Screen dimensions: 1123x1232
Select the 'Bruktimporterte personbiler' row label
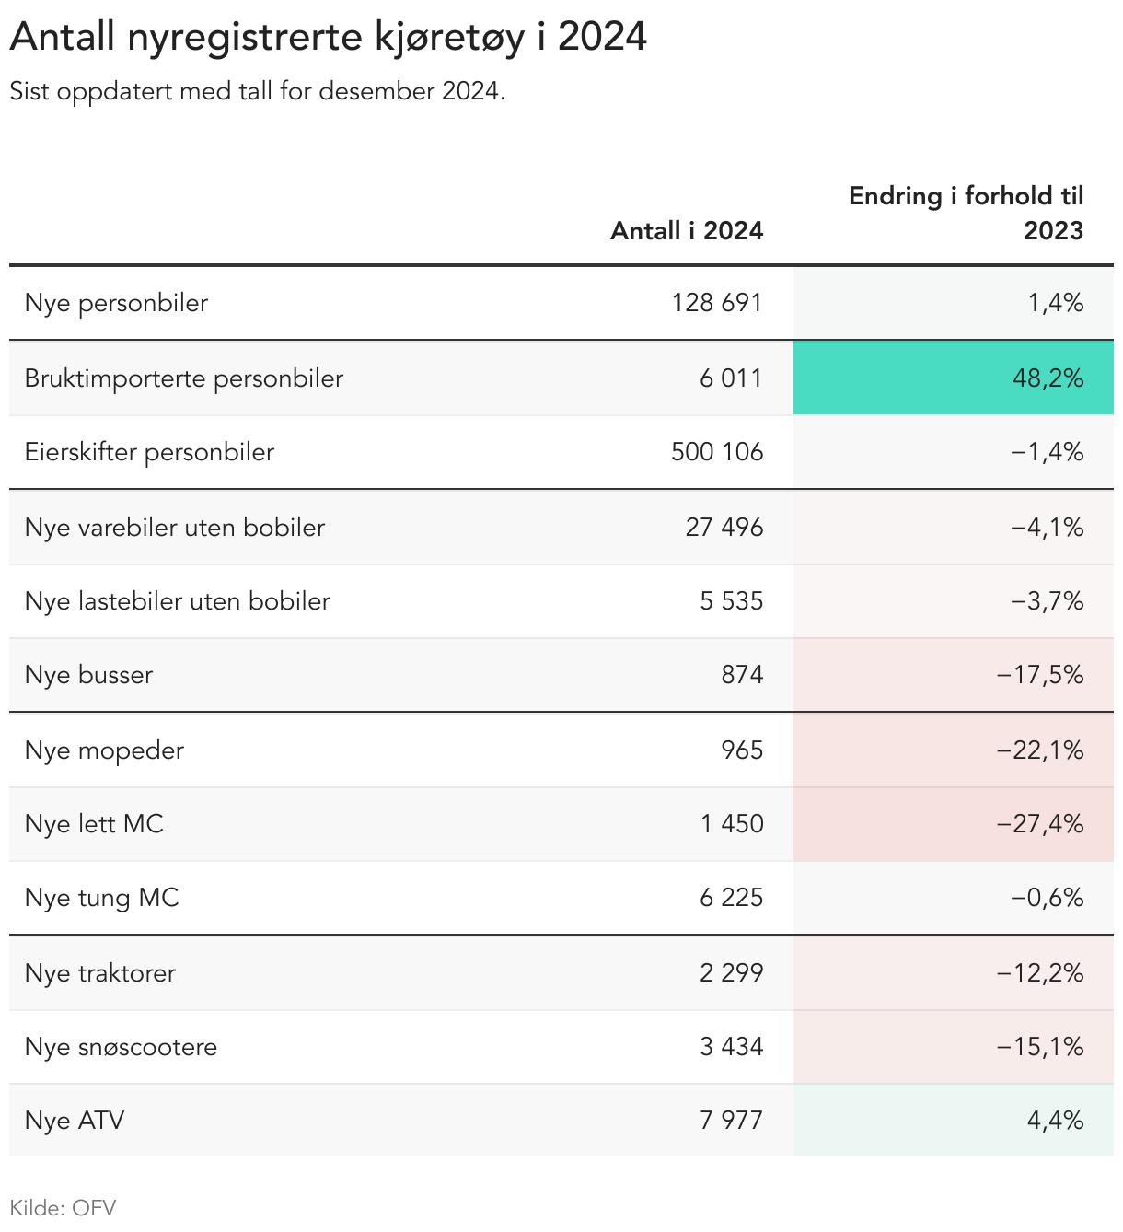point(184,378)
